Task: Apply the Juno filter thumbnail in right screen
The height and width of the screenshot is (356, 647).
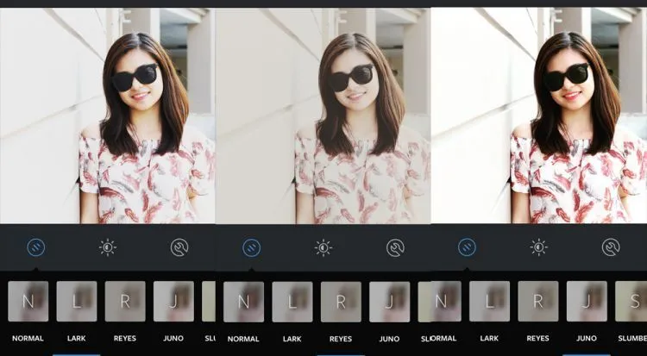Action: (x=587, y=302)
